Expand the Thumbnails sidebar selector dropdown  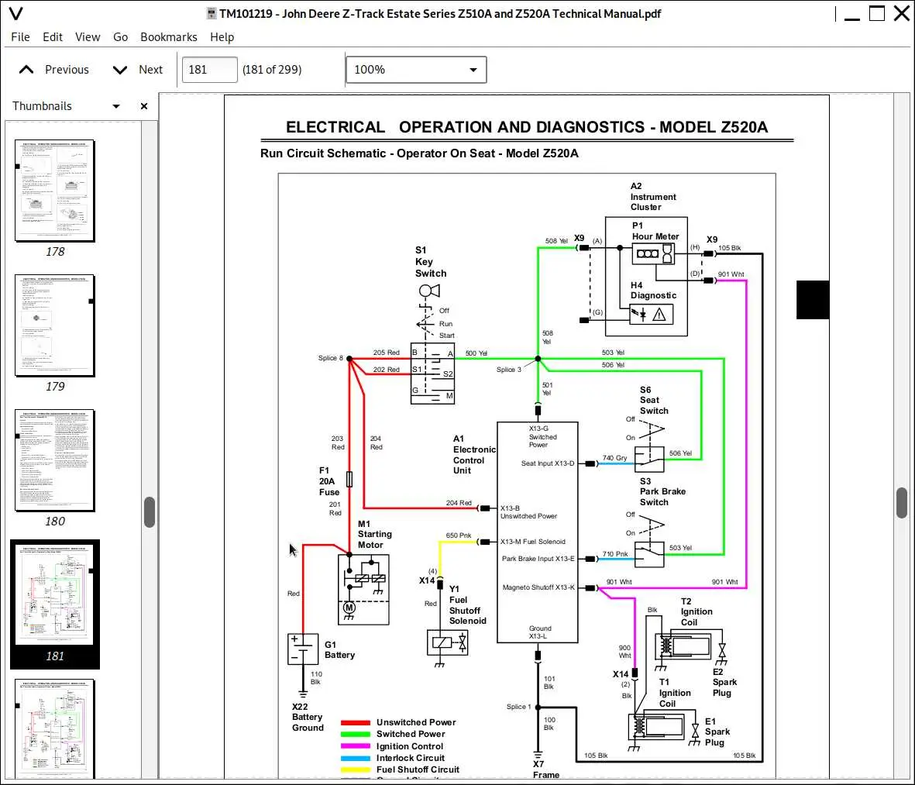pos(116,106)
